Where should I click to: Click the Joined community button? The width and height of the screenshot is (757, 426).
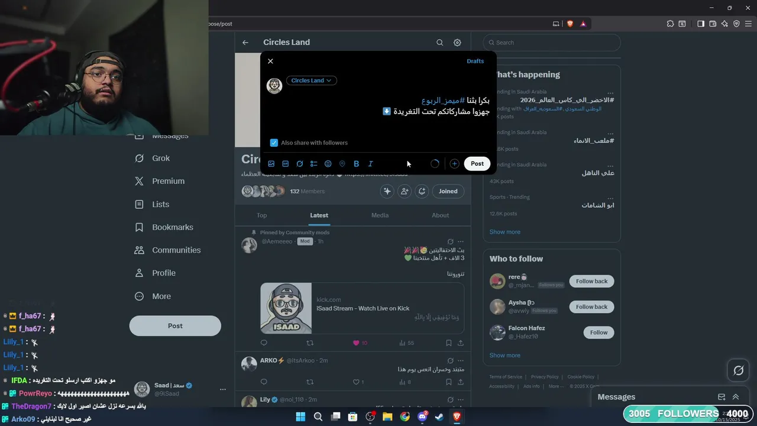point(448,191)
